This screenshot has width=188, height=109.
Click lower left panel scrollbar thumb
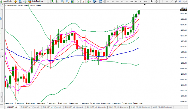[x=2, y=97]
